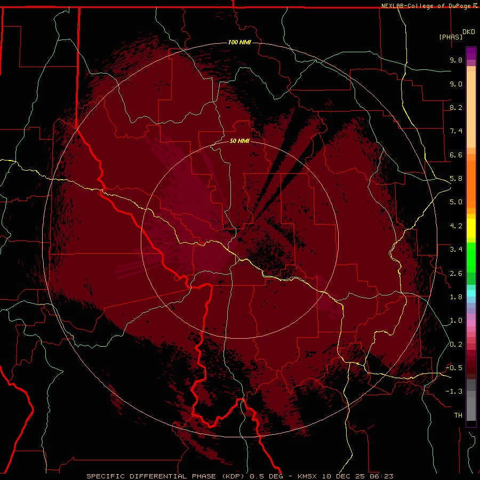This screenshot has width=480, height=480.
Task: Click the TH threshold label on the scale
Action: [x=458, y=415]
